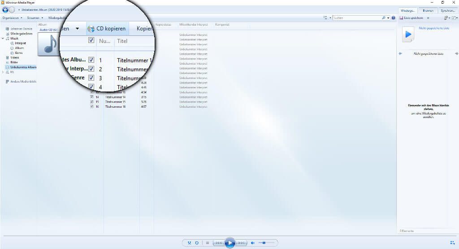Click Liste speichern button
459x249 pixels.
(411, 18)
